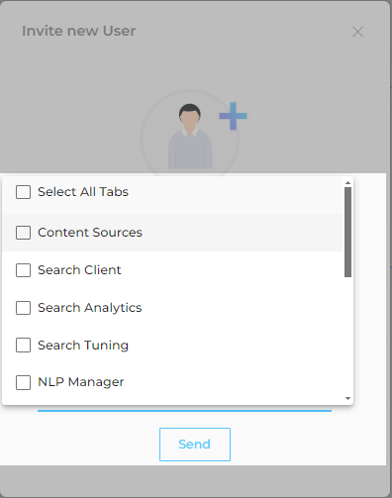
Task: Click the Select All Tabs label
Action: pos(83,192)
